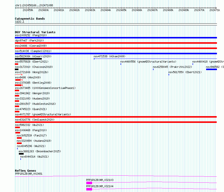Click the 202459k ruler position
The image size is (224, 192).
click(28, 10)
